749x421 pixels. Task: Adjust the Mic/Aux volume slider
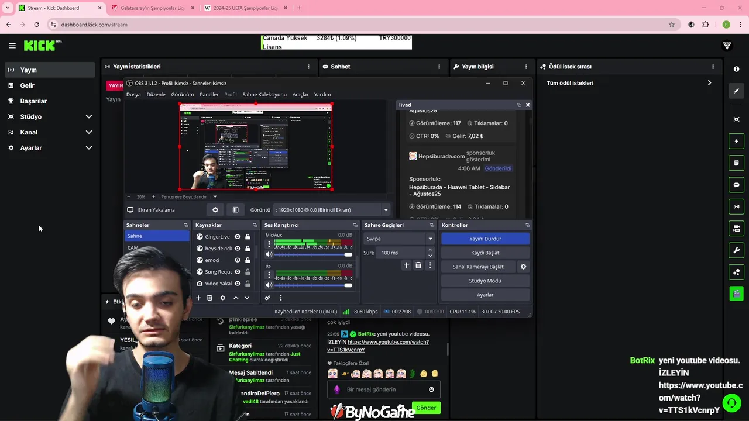314,254
